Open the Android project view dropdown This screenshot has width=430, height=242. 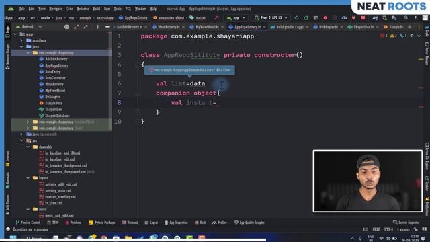pos(28,27)
